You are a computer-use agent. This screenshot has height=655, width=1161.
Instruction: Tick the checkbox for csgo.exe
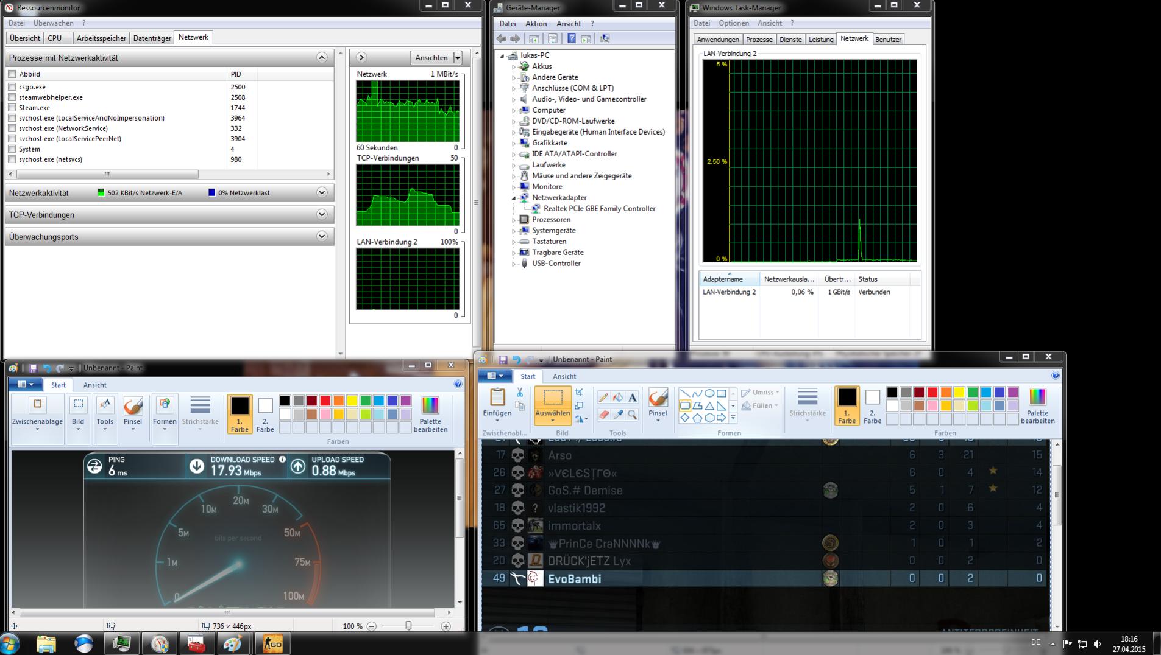(x=12, y=87)
